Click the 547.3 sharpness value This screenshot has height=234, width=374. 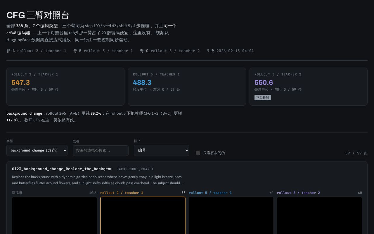click(x=20, y=82)
